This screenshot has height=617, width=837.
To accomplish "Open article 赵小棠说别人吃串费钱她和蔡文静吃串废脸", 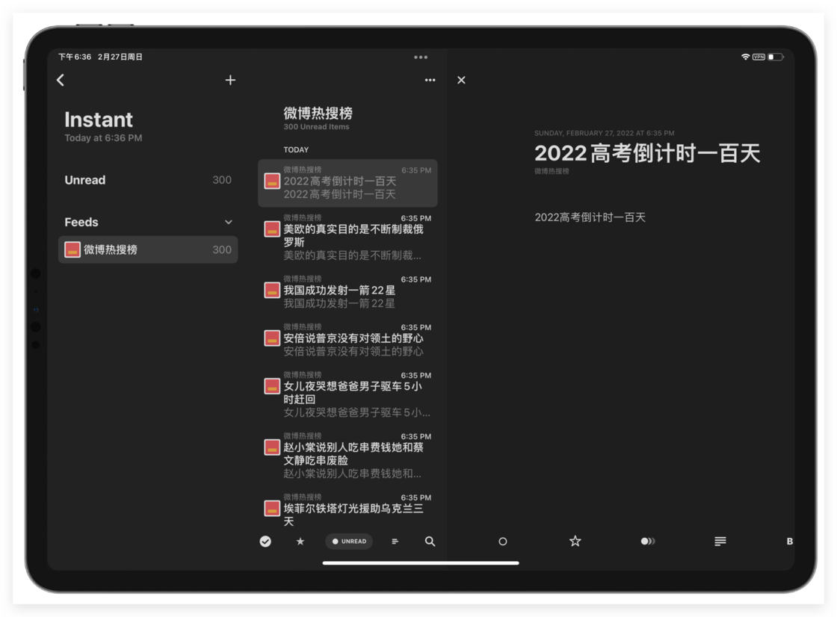I will (348, 455).
